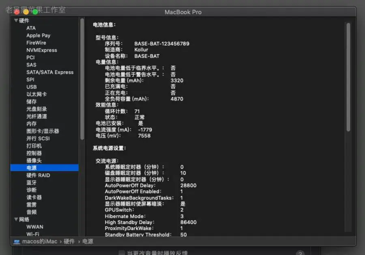
Task: Select WWAN under 网络
Action: pos(35,227)
